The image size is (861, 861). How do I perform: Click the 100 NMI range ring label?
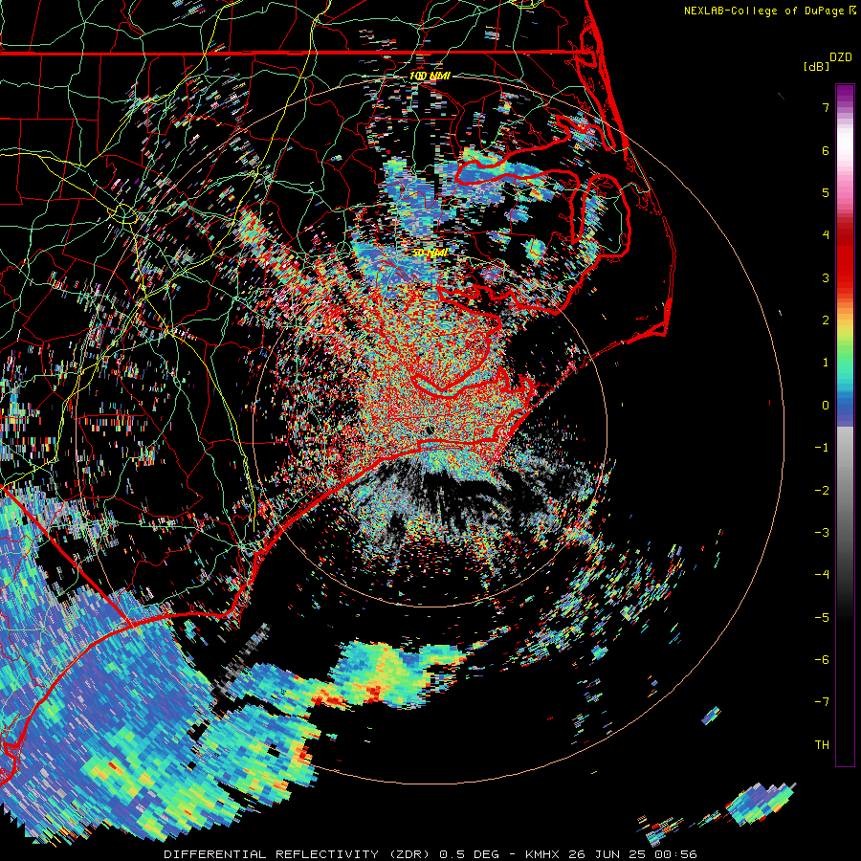point(430,76)
